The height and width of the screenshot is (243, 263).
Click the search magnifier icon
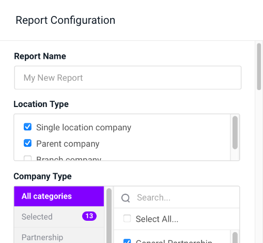click(126, 198)
